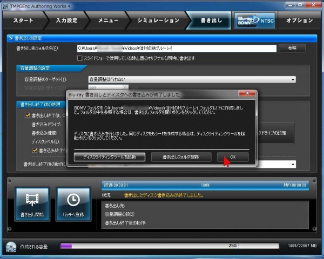Close the Blu-ray completion dialog
Screen dimensions: 324x259
point(247,93)
